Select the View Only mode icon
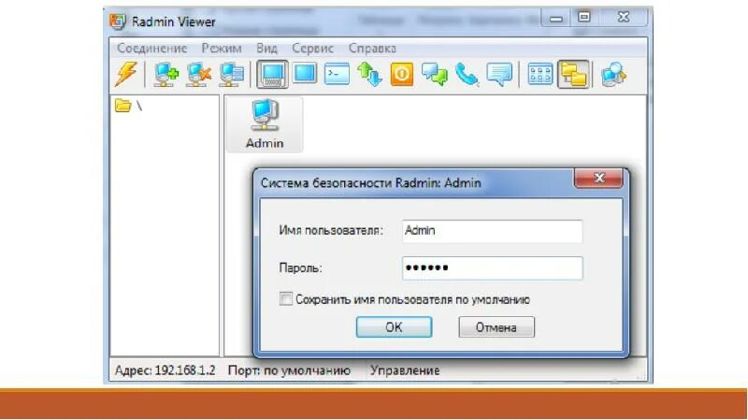 (305, 74)
